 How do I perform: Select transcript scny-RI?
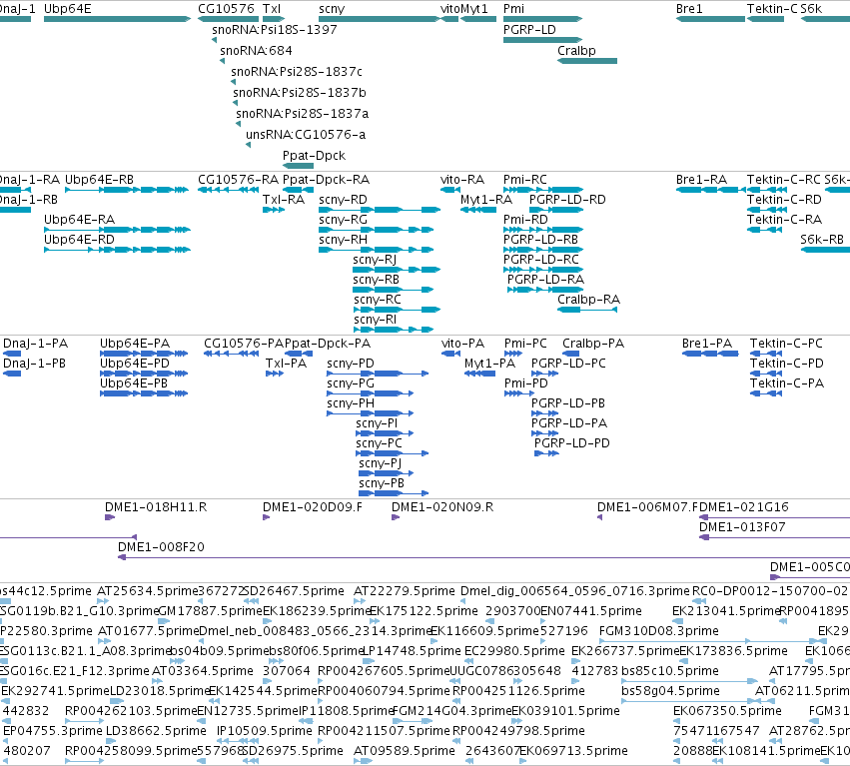pos(394,330)
